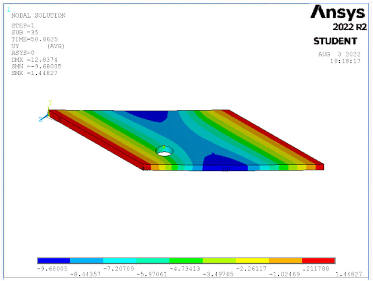Click the AUG 3 2022 date stamp
373x281 pixels.
point(339,54)
